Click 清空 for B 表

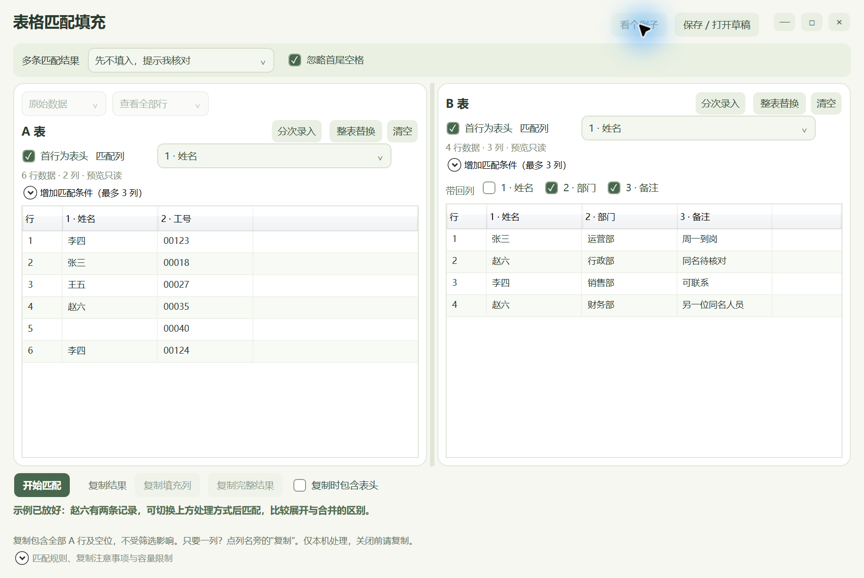pos(826,103)
